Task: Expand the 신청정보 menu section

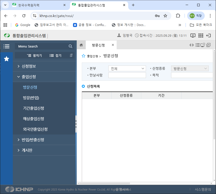Action: [x=29, y=66]
